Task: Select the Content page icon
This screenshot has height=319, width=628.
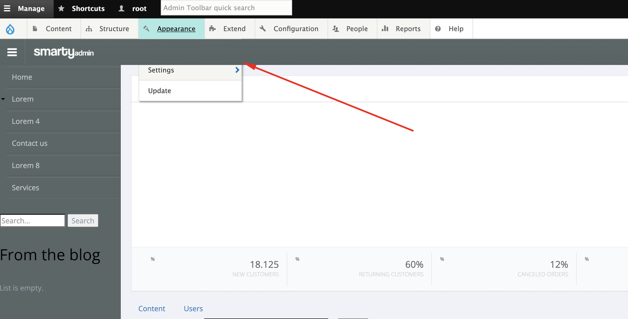Action: pyautogui.click(x=35, y=28)
